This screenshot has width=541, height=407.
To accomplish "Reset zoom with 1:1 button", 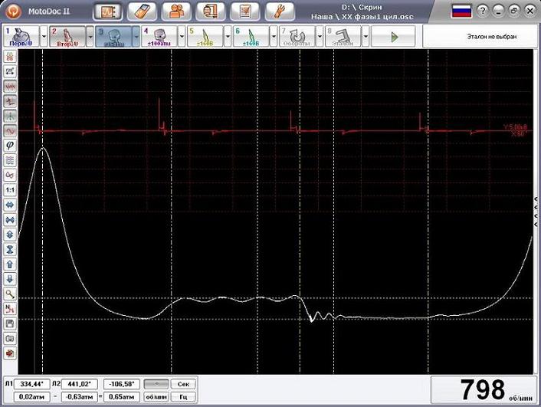I will coord(10,190).
